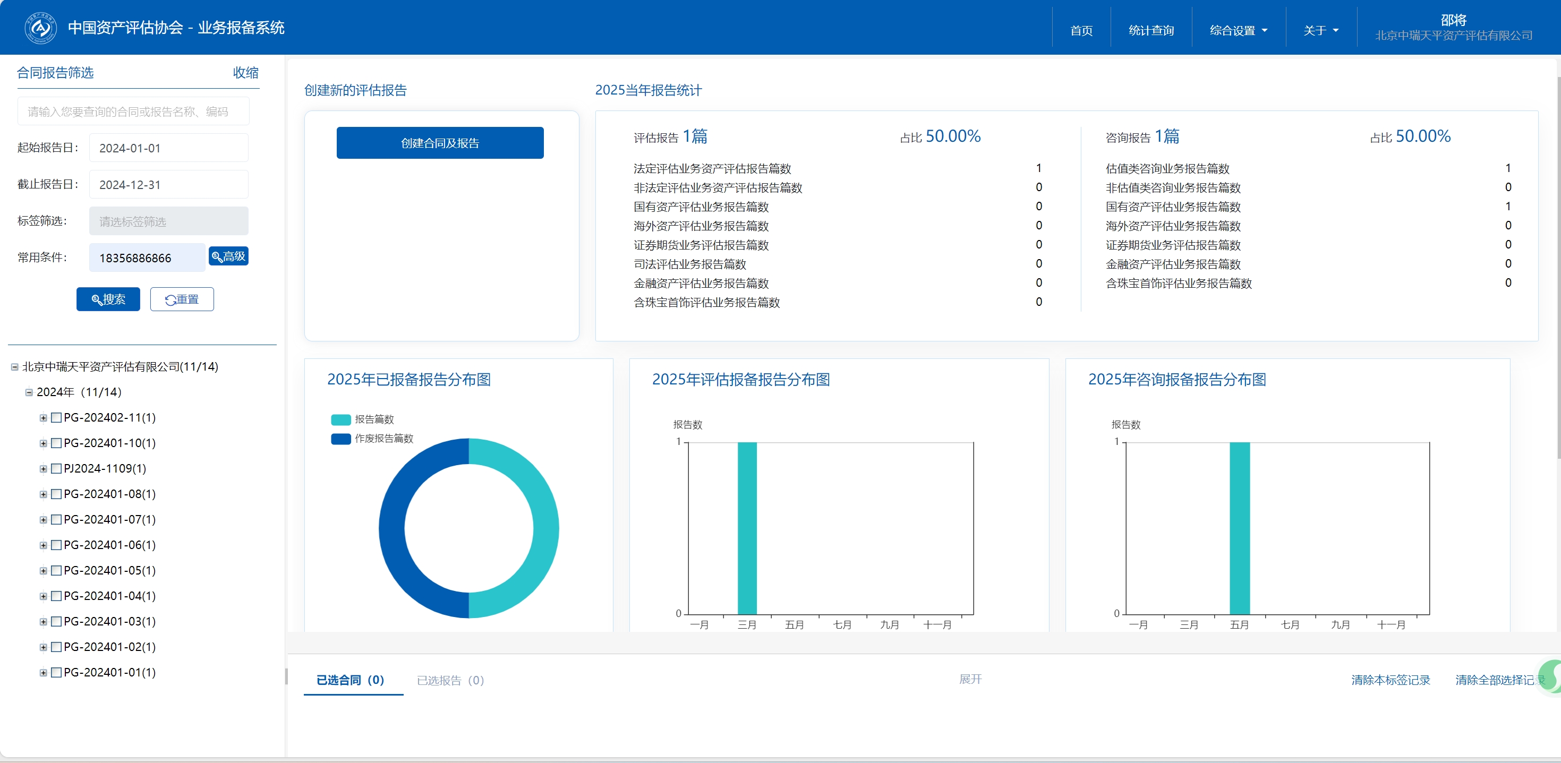Click the contract name search input field
Image resolution: width=1561 pixels, height=763 pixels.
point(133,112)
